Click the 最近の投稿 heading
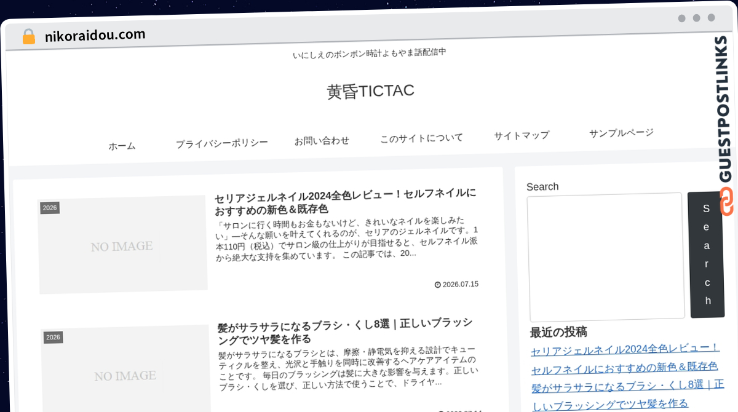The height and width of the screenshot is (412, 738). (x=558, y=332)
